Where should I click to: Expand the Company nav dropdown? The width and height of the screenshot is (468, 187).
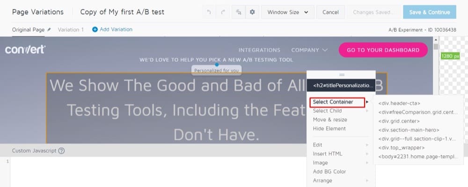[x=309, y=50]
